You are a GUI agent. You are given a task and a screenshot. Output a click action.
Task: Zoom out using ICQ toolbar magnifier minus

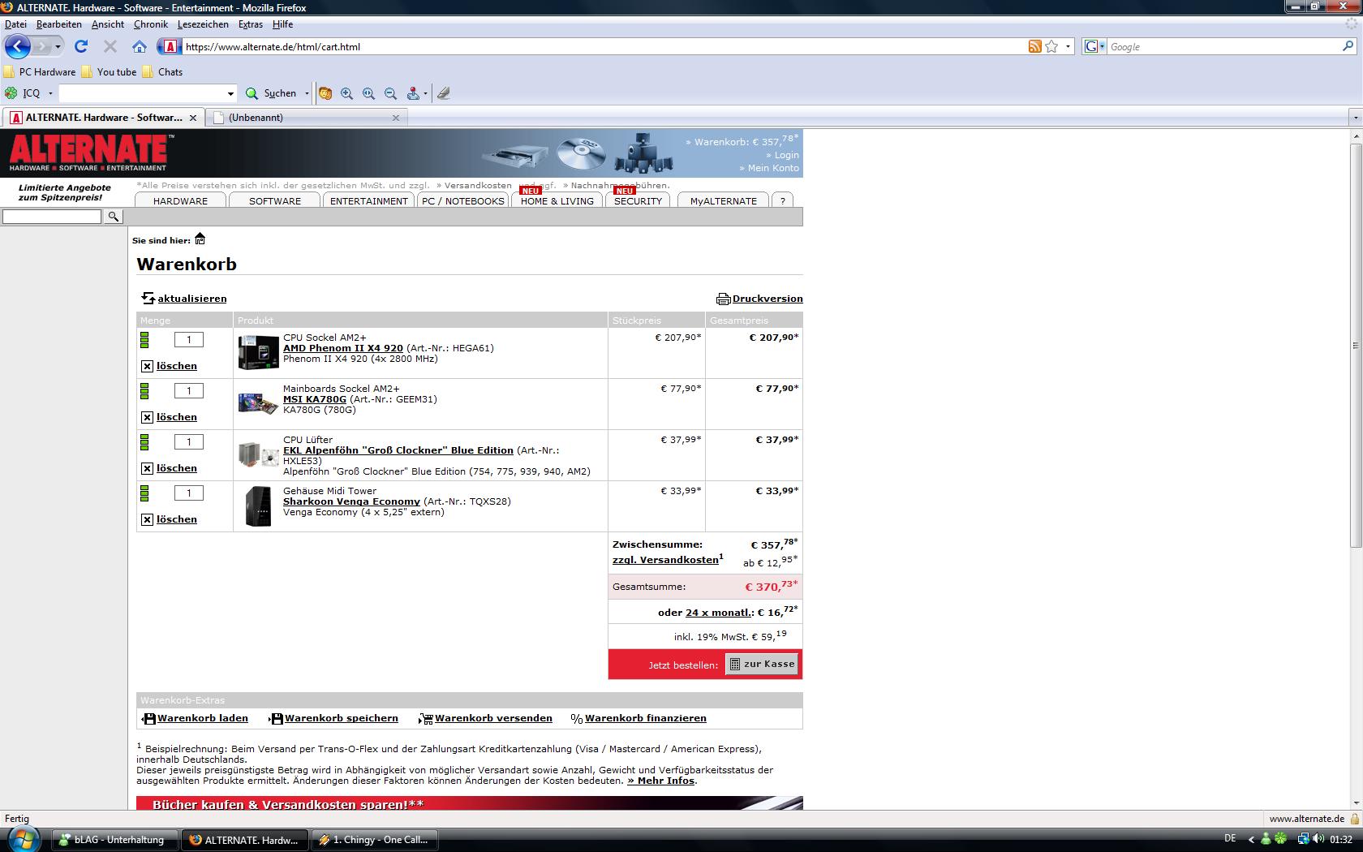(391, 93)
